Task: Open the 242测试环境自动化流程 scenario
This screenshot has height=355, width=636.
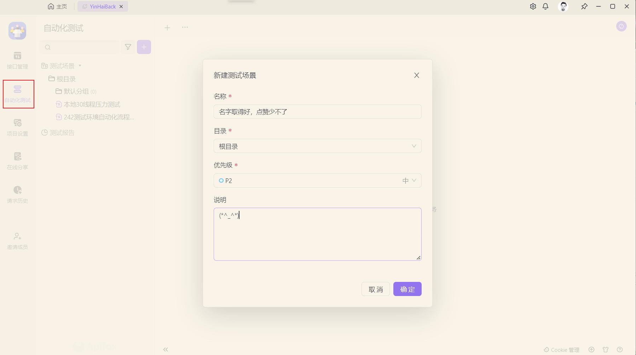Action: coord(95,117)
